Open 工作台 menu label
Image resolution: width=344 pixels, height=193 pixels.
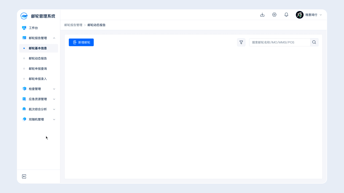(x=33, y=28)
